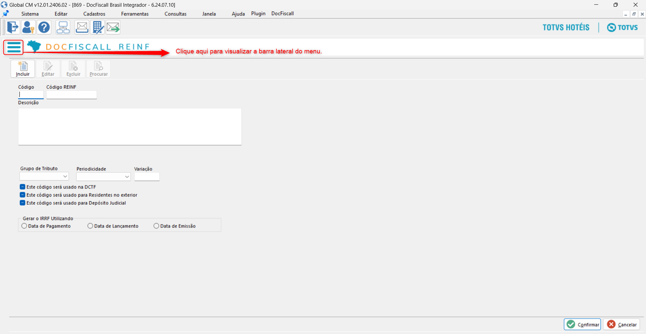
Task: Click the plain envelope mail icon
Action: click(82, 27)
